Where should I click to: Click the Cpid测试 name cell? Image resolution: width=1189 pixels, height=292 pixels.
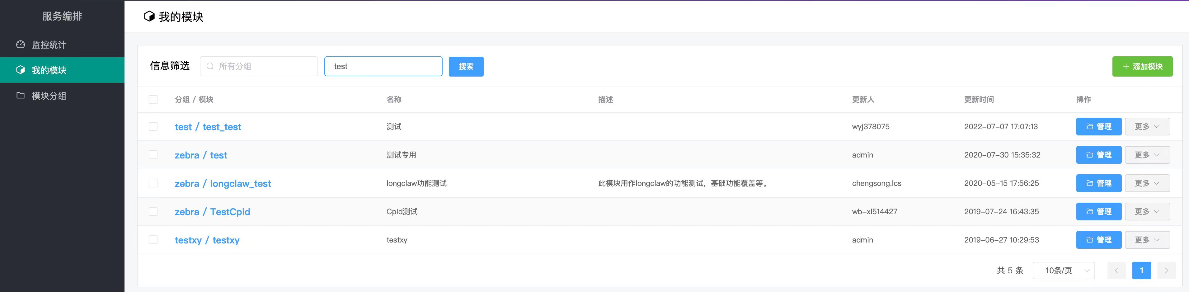(x=402, y=212)
